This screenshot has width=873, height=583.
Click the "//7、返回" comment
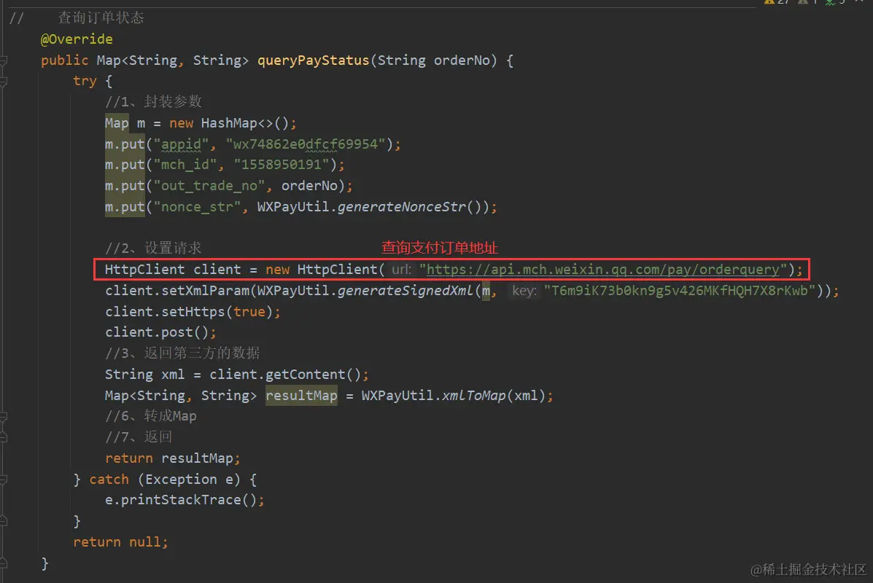point(139,437)
